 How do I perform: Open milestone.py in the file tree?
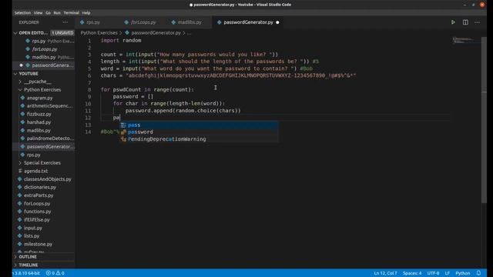click(44, 244)
